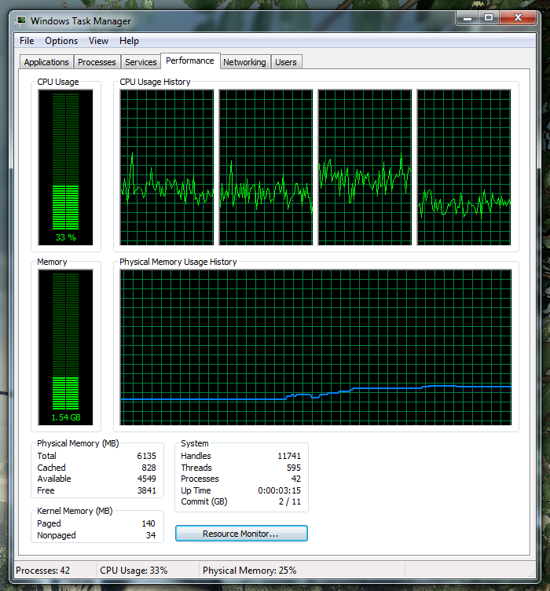The image size is (550, 591).
Task: Click the Available memory value 4549
Action: (147, 479)
